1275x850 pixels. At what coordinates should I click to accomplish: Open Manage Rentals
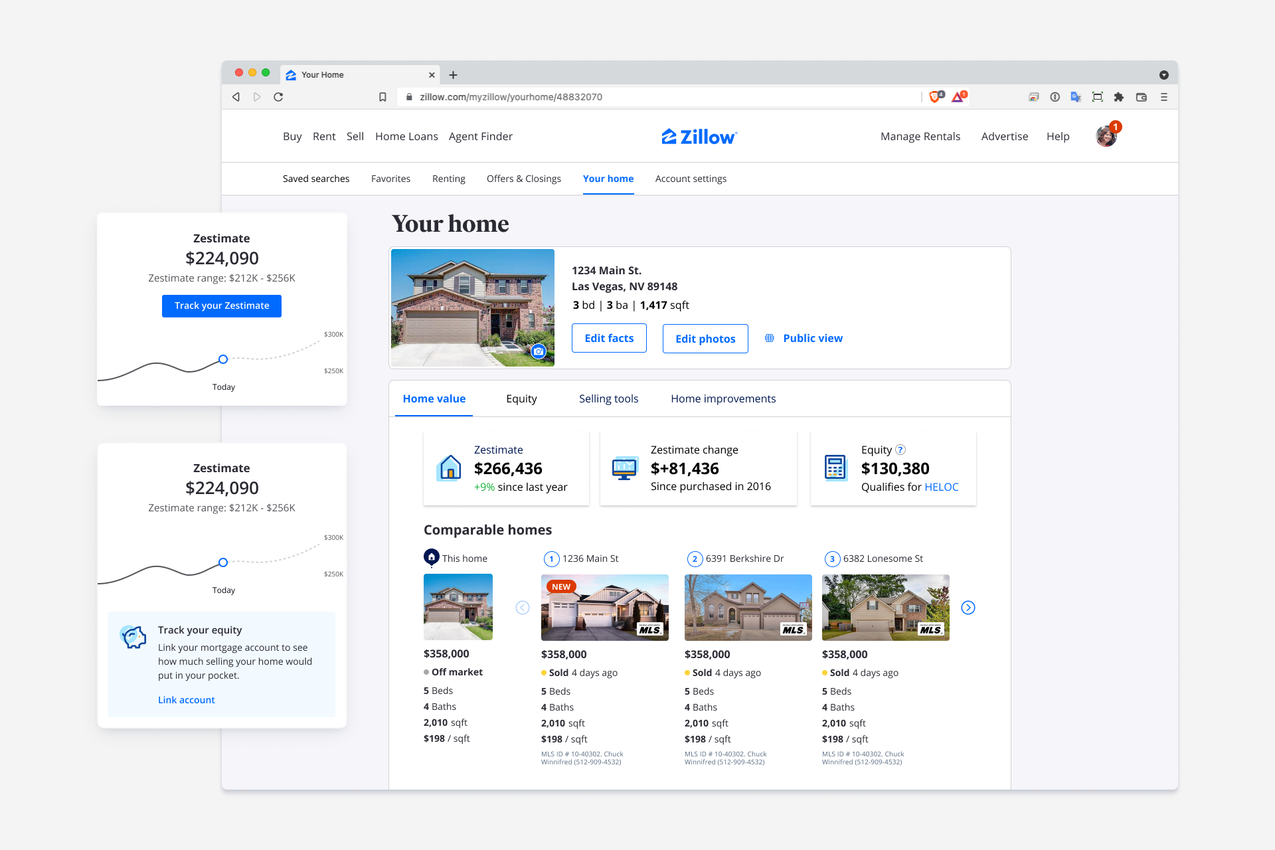(x=920, y=136)
